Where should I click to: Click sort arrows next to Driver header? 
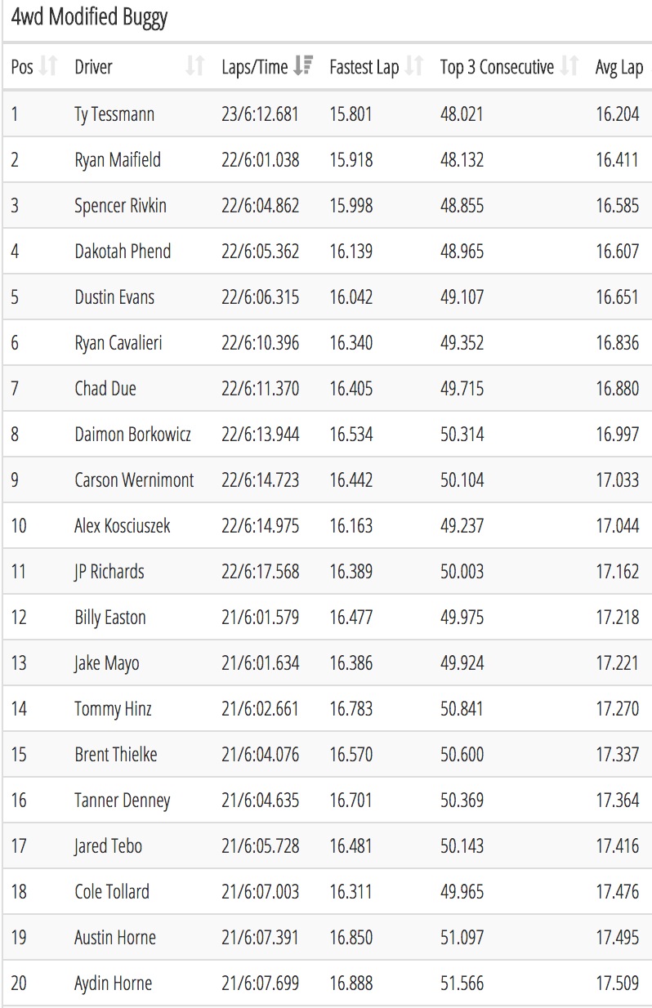click(194, 67)
